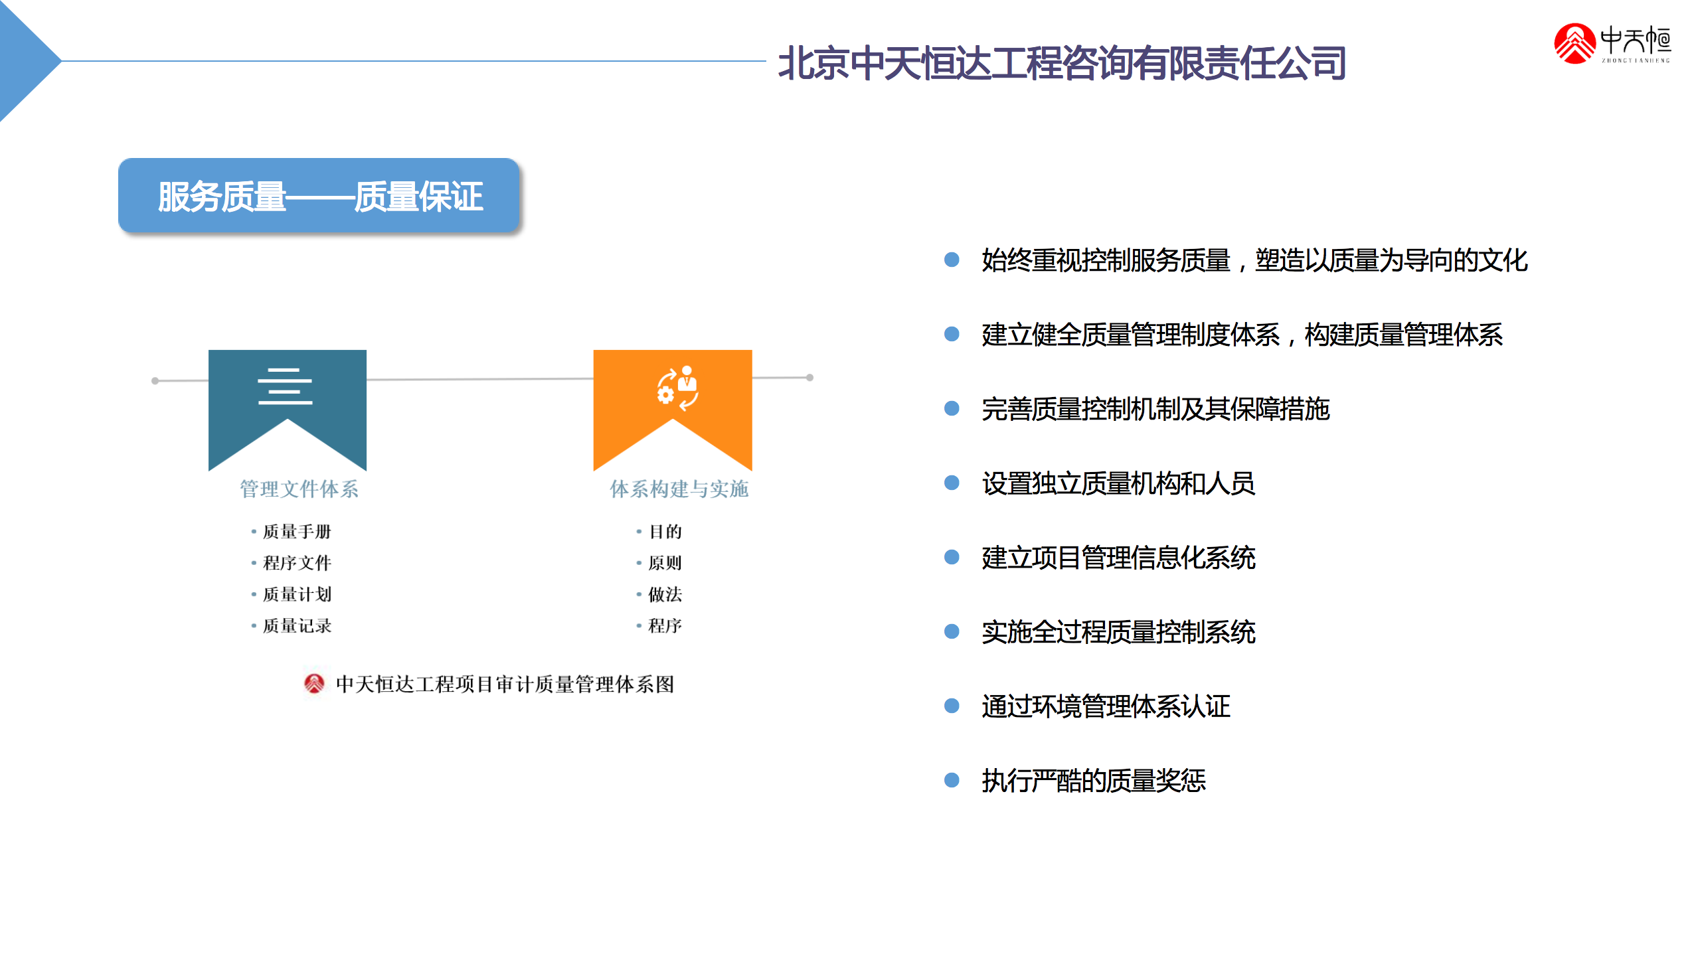The width and height of the screenshot is (1700, 956).
Task: Select the list item 质量计划
Action: tap(297, 594)
